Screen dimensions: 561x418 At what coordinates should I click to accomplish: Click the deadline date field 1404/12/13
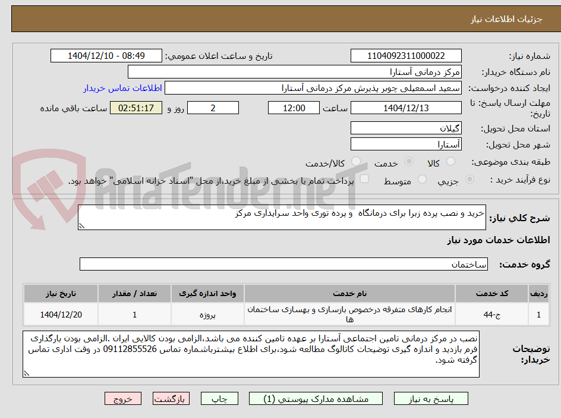coord(406,108)
